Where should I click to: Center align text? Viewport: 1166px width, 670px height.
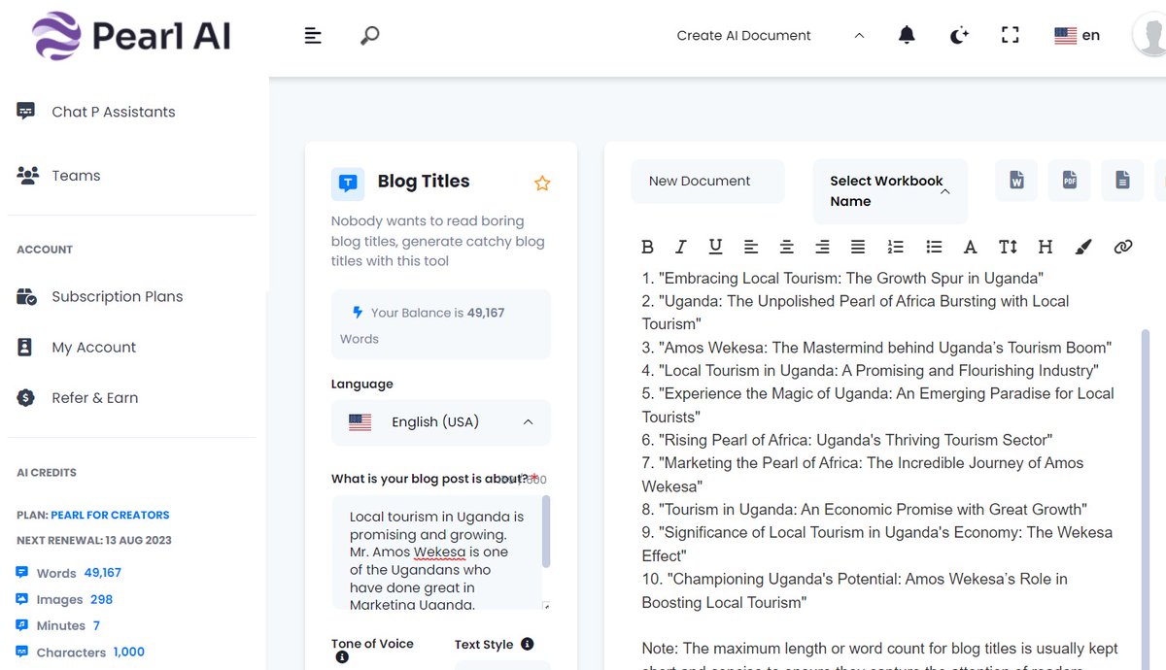787,247
